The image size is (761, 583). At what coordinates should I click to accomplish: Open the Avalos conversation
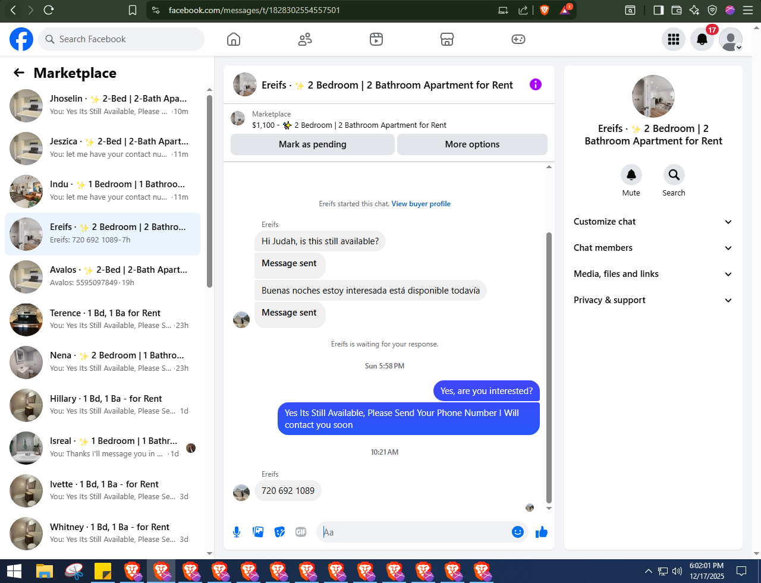tap(102, 277)
